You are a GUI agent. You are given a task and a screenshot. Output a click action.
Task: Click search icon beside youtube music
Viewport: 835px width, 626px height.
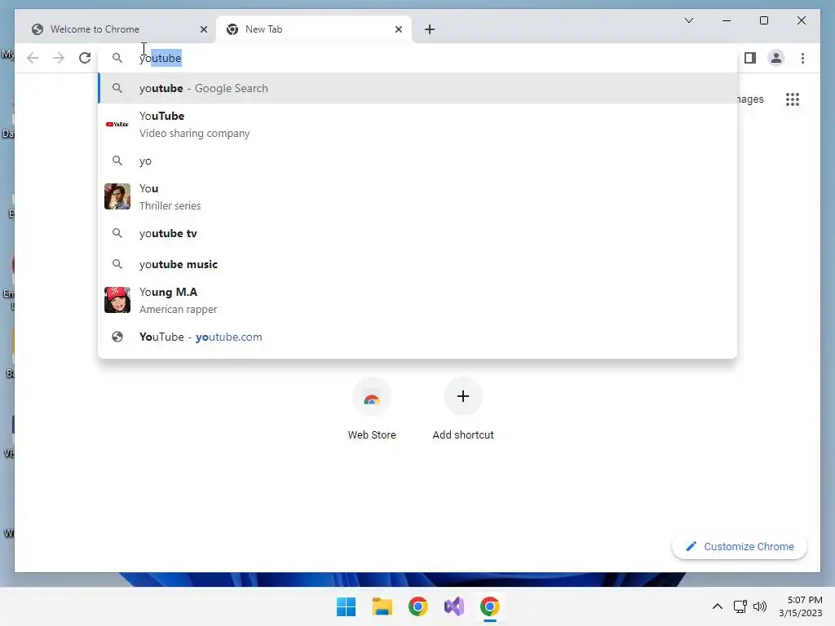(117, 264)
